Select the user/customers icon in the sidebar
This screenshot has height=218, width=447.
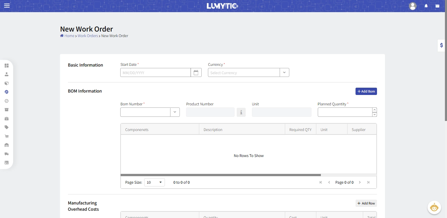[x=6, y=74]
